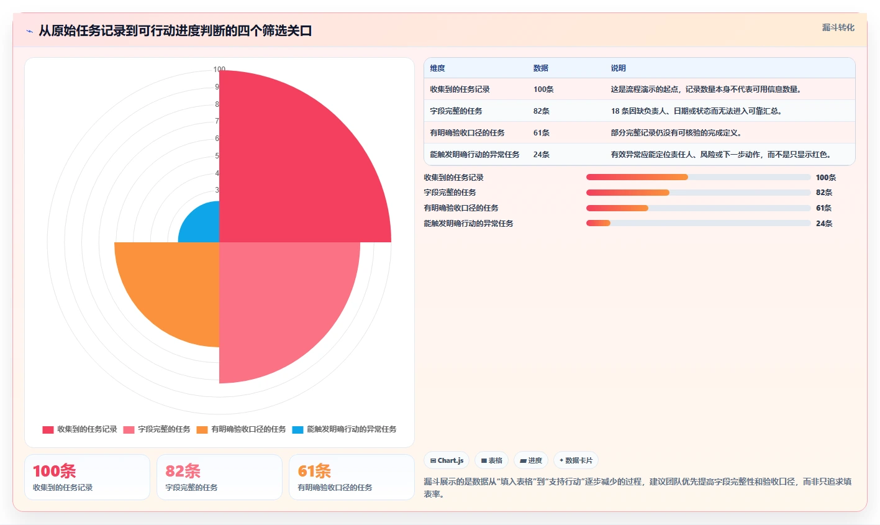
Task: Click the 61条 stat card
Action: coord(352,477)
